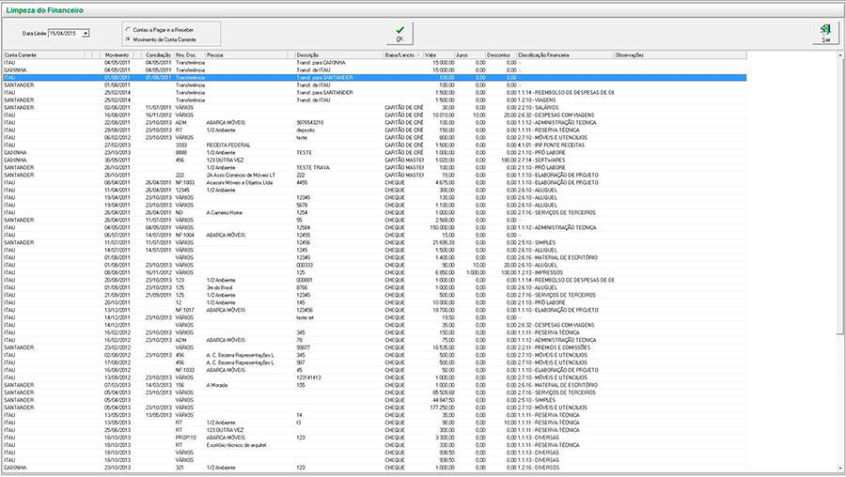Click description cell '123141413'
The image size is (846, 477).
click(308, 377)
